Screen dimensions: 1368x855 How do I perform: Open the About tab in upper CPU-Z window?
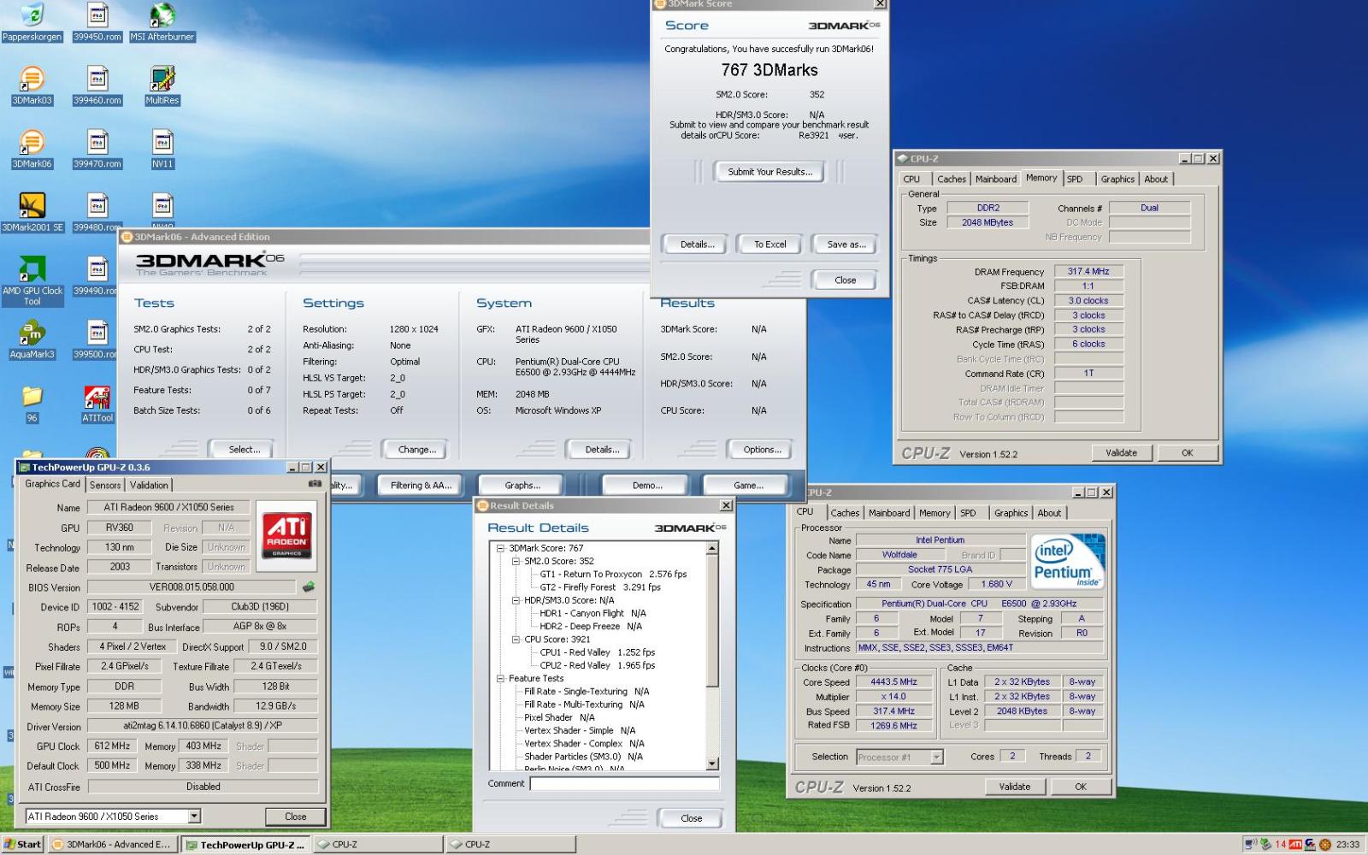[x=1156, y=179]
